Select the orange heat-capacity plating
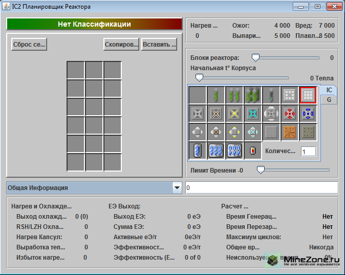The image size is (345, 275). tap(290, 132)
